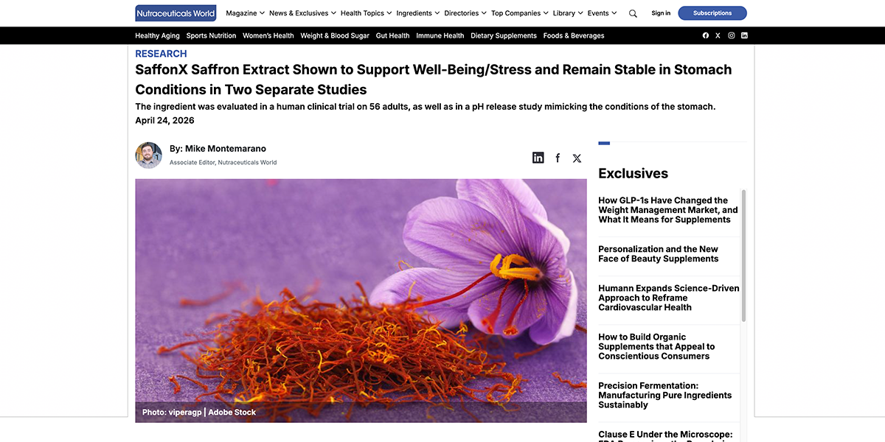The width and height of the screenshot is (885, 442).
Task: Go to Women's Health section
Action: (268, 35)
